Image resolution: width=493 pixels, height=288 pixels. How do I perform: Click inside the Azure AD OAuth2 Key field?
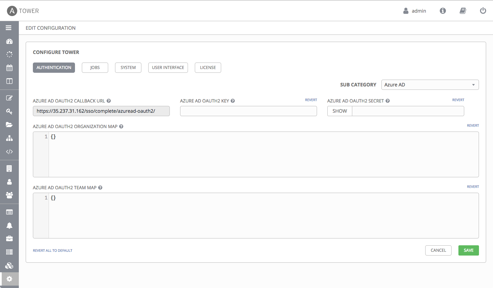pyautogui.click(x=248, y=111)
